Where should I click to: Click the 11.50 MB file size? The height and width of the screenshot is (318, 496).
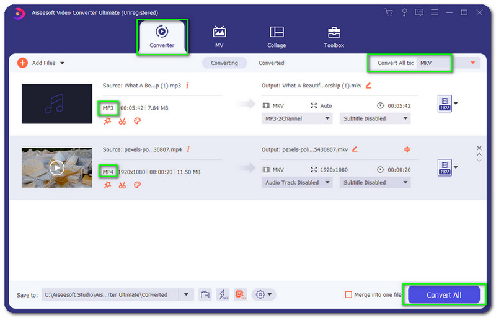coord(188,172)
